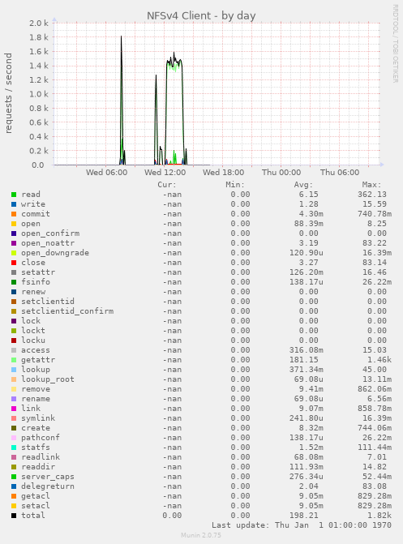
Task: Select the readdir legend label
Action: coord(38,467)
